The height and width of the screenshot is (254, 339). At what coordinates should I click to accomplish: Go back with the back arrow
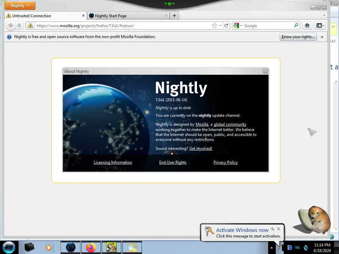pos(11,26)
